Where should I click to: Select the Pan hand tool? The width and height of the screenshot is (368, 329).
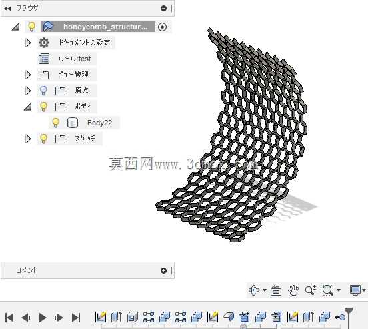coord(293,290)
